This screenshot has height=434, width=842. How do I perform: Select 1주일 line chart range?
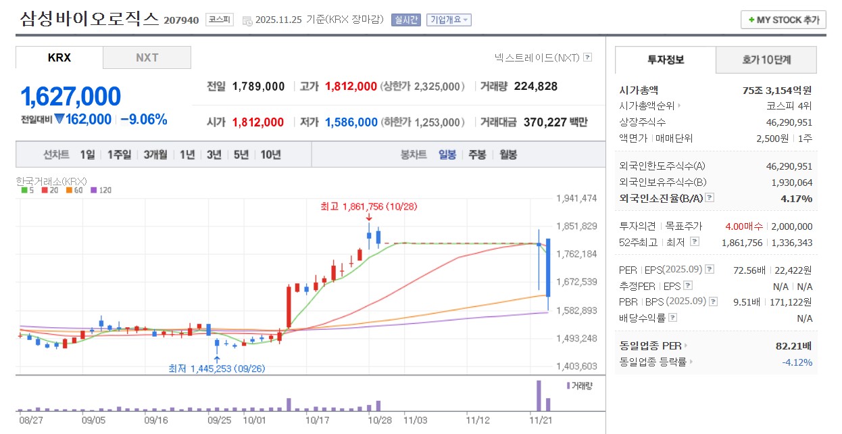[x=119, y=154]
